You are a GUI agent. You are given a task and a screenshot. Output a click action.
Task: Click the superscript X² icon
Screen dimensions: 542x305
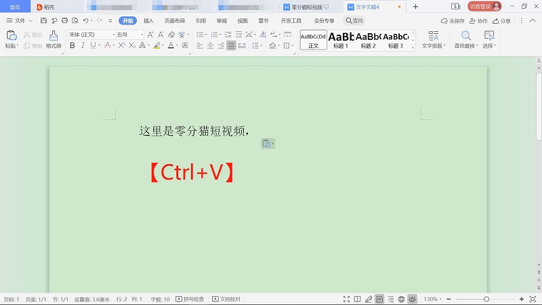click(x=121, y=45)
